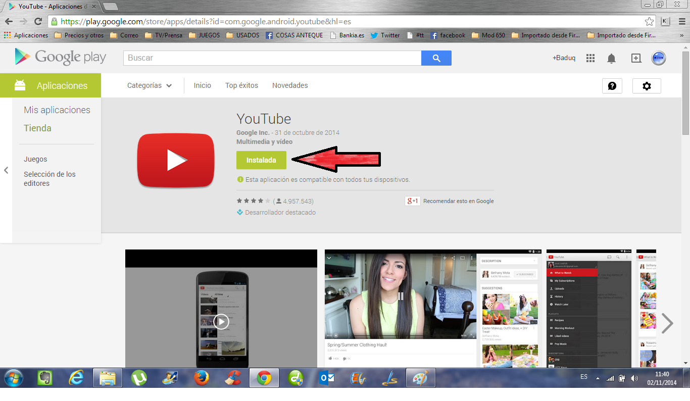Collapse the left sidebar arrow
The height and width of the screenshot is (401, 690).
pyautogui.click(x=6, y=170)
